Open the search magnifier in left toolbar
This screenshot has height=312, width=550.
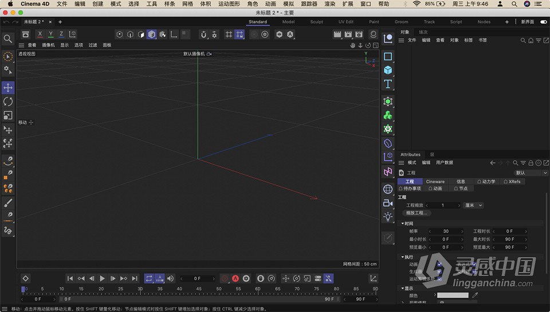click(7, 38)
